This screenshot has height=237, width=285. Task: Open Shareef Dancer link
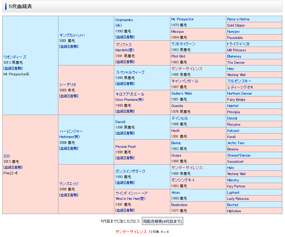pyautogui.click(x=239, y=155)
